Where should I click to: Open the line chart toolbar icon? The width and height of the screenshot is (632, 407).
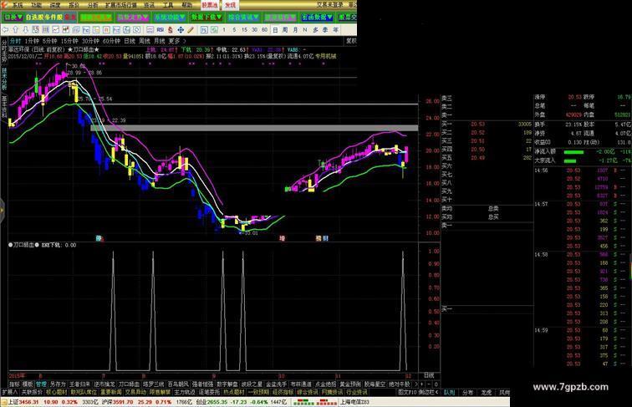[x=56, y=30]
